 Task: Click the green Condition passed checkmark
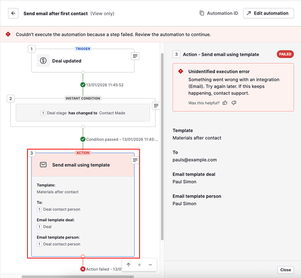(83, 139)
